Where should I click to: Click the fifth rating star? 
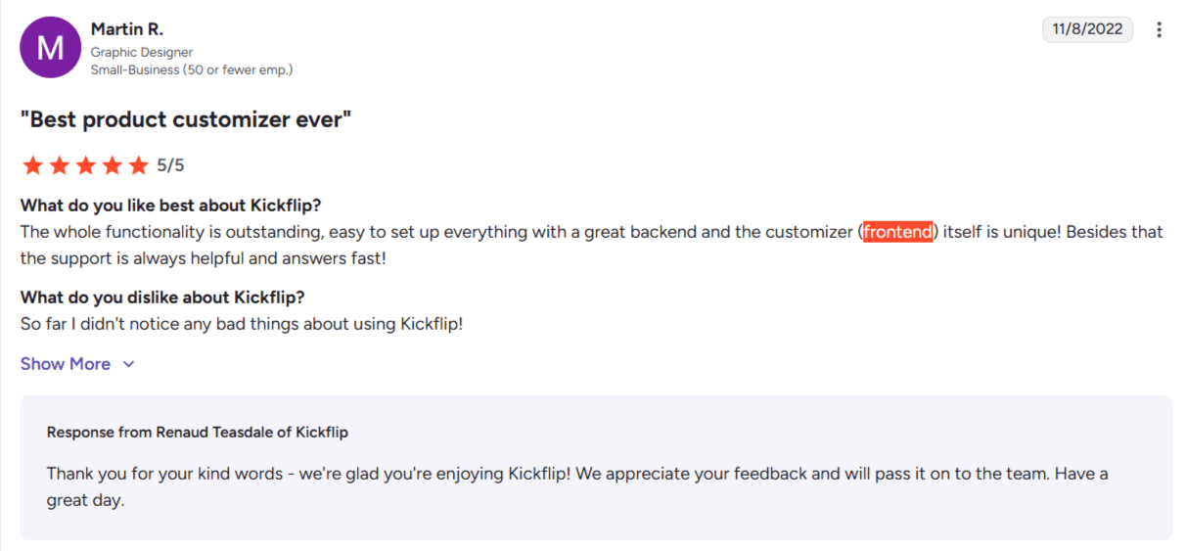139,165
